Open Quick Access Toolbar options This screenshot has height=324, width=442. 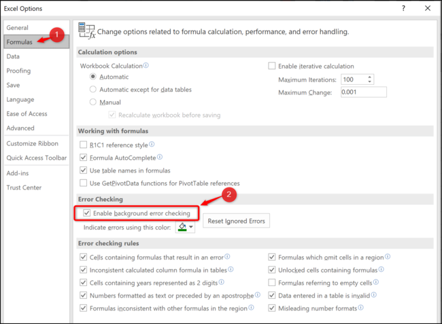tap(36, 158)
